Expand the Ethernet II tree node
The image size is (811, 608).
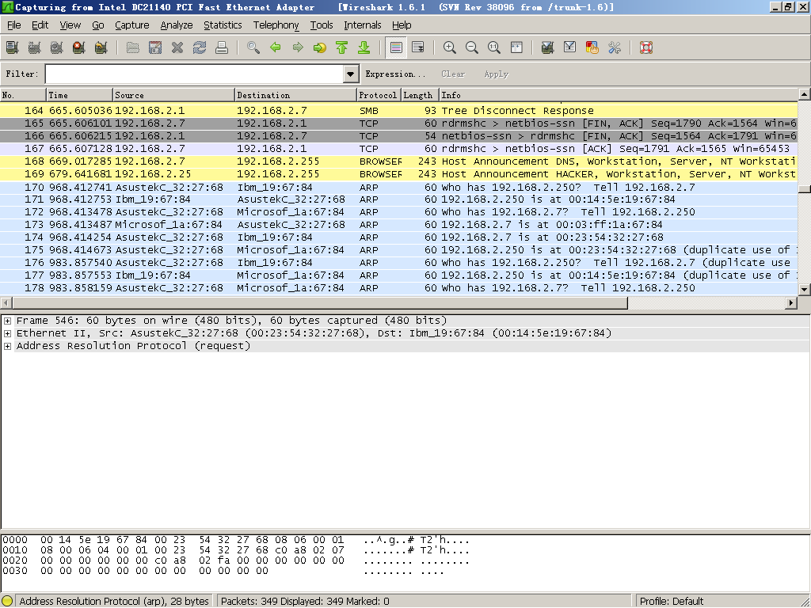(7, 333)
